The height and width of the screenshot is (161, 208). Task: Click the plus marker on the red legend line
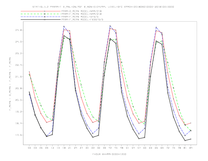[x=45, y=11]
